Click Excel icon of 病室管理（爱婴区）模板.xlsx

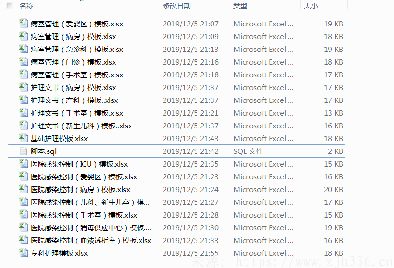point(24,24)
